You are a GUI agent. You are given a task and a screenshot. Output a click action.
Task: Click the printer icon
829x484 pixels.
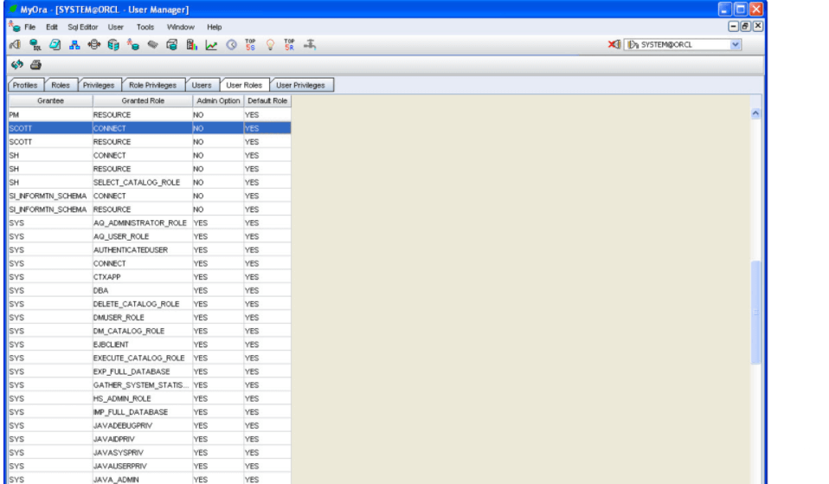click(x=36, y=65)
